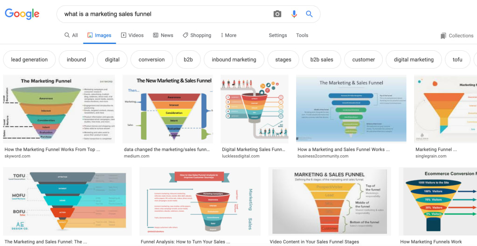Viewport: 477px width, 246px height.
Task: Open the News tab
Action: (x=163, y=35)
